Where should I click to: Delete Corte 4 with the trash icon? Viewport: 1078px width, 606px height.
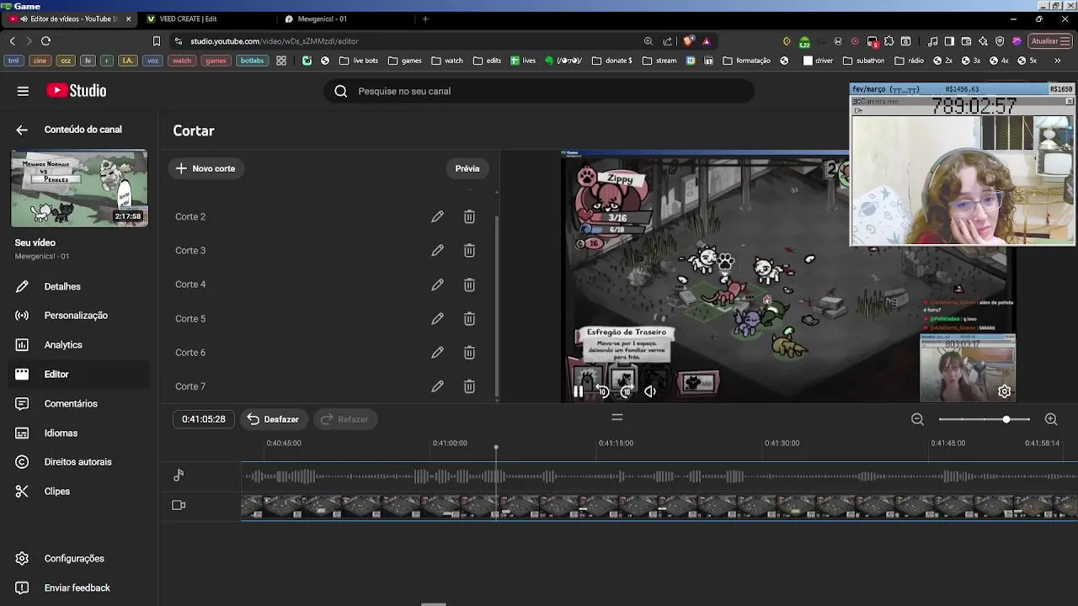469,284
